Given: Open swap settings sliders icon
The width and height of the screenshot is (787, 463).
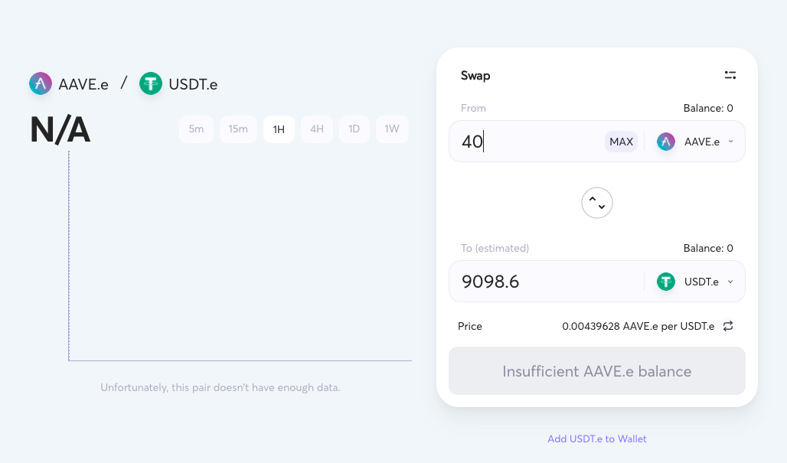Looking at the screenshot, I should pos(730,75).
